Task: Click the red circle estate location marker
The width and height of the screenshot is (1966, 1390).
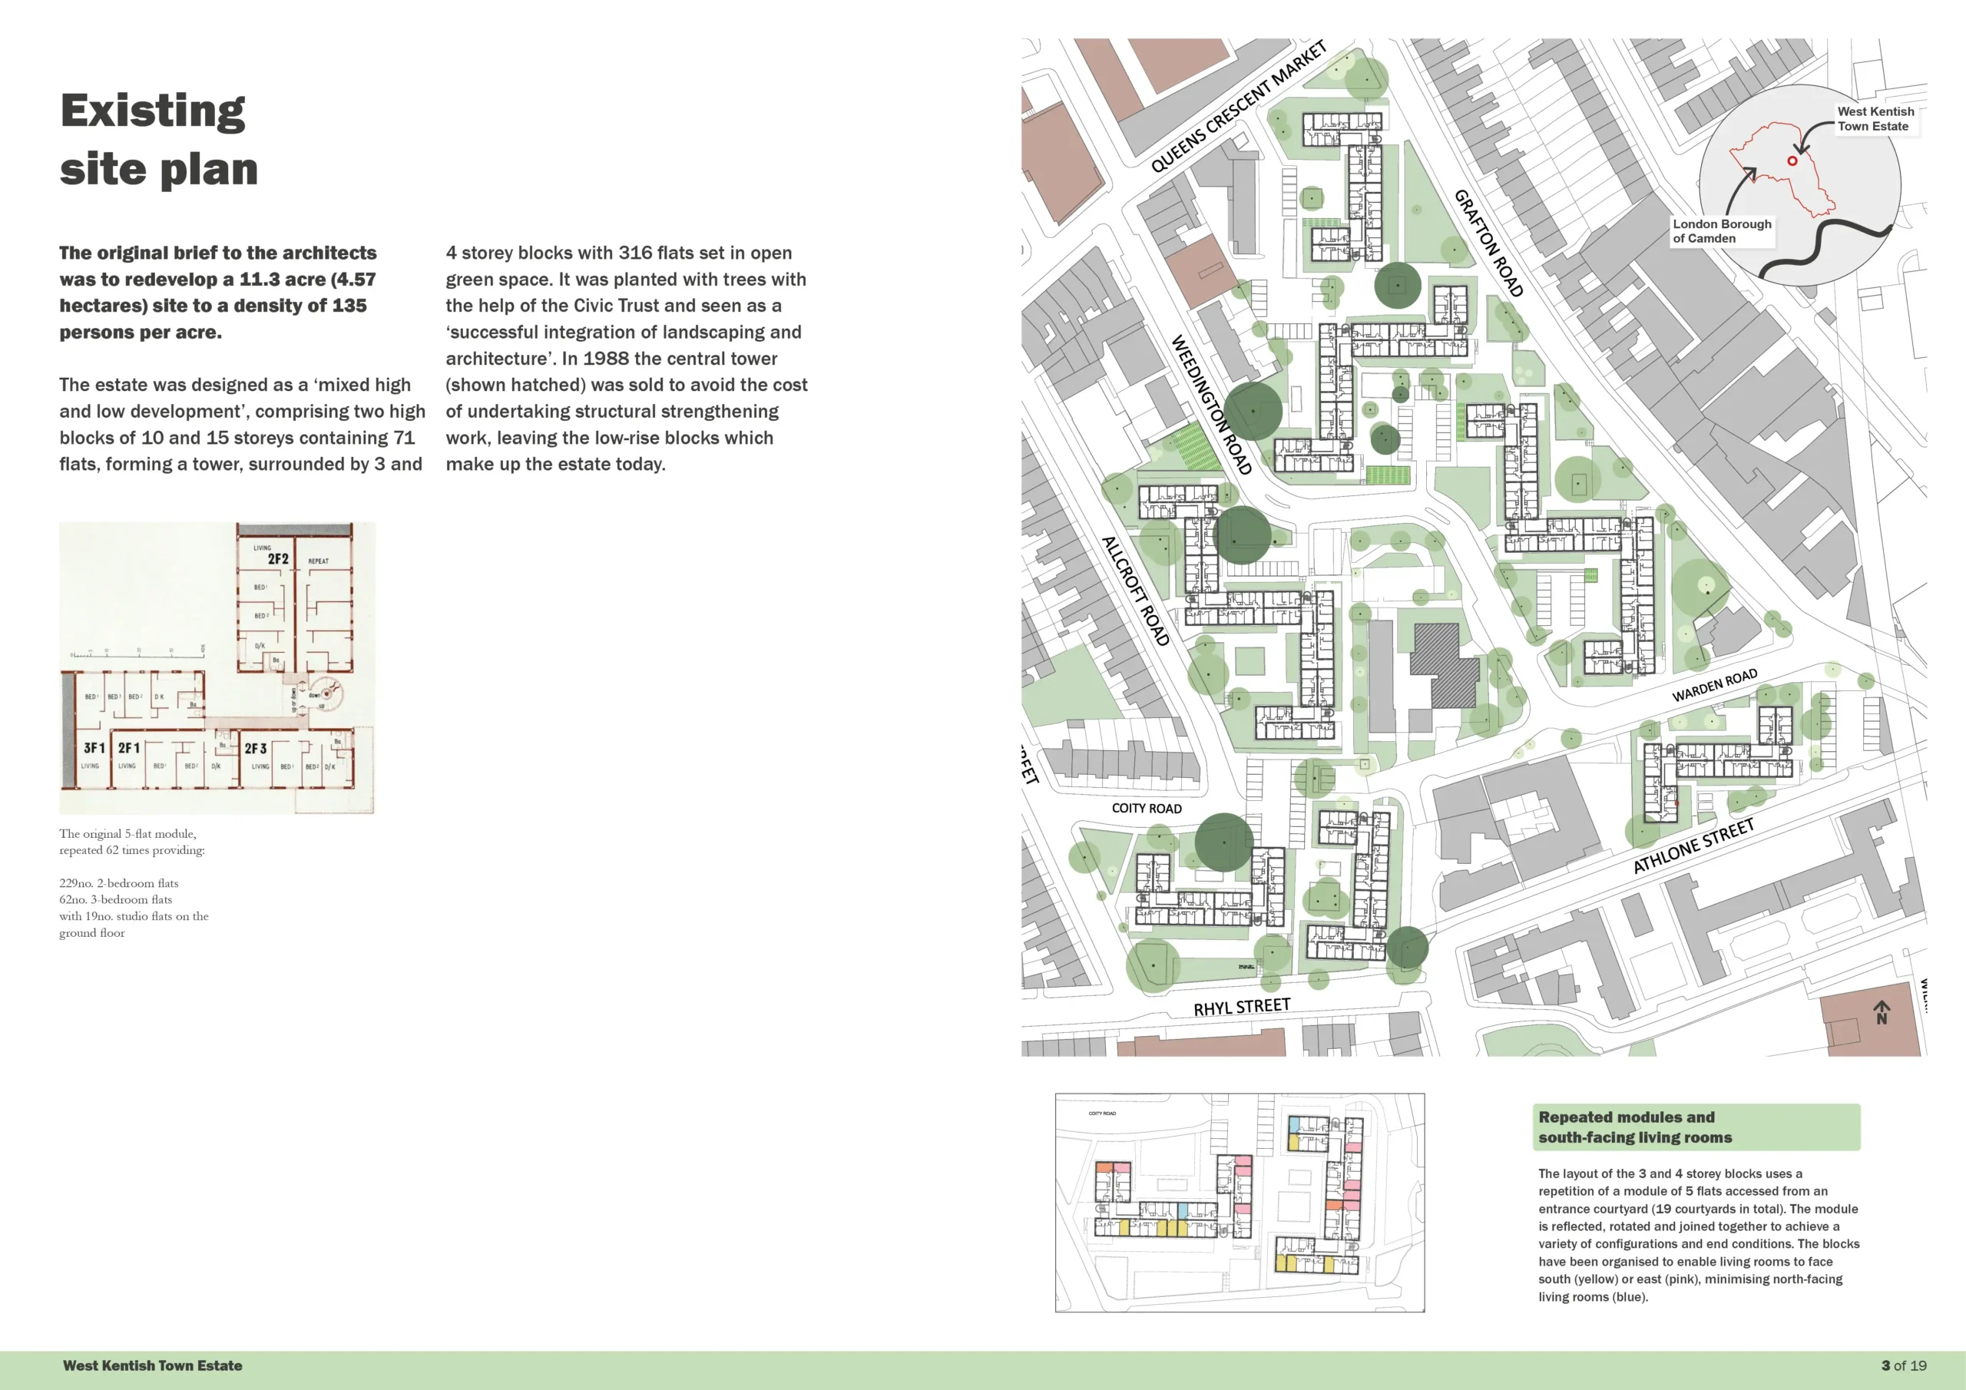Action: (x=1792, y=161)
